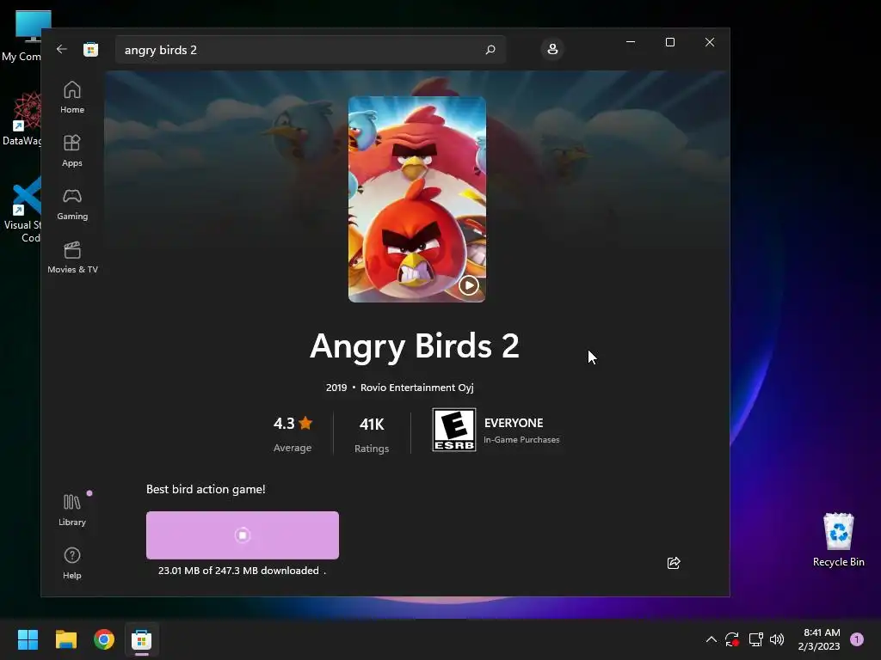Close the Microsoft Store window
Viewport: 881px width, 660px height.
tap(710, 42)
